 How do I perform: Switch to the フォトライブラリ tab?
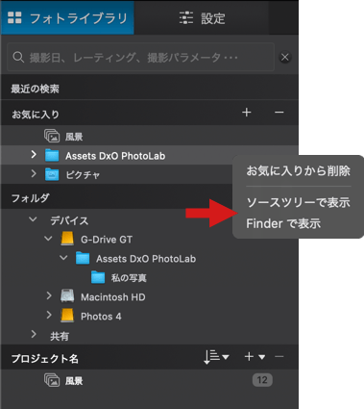tap(67, 18)
